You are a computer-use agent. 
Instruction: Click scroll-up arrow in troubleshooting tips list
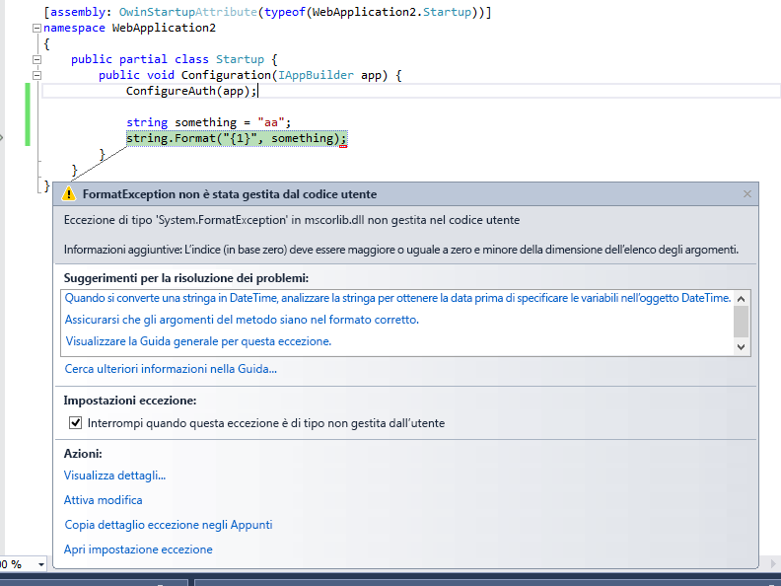(741, 297)
